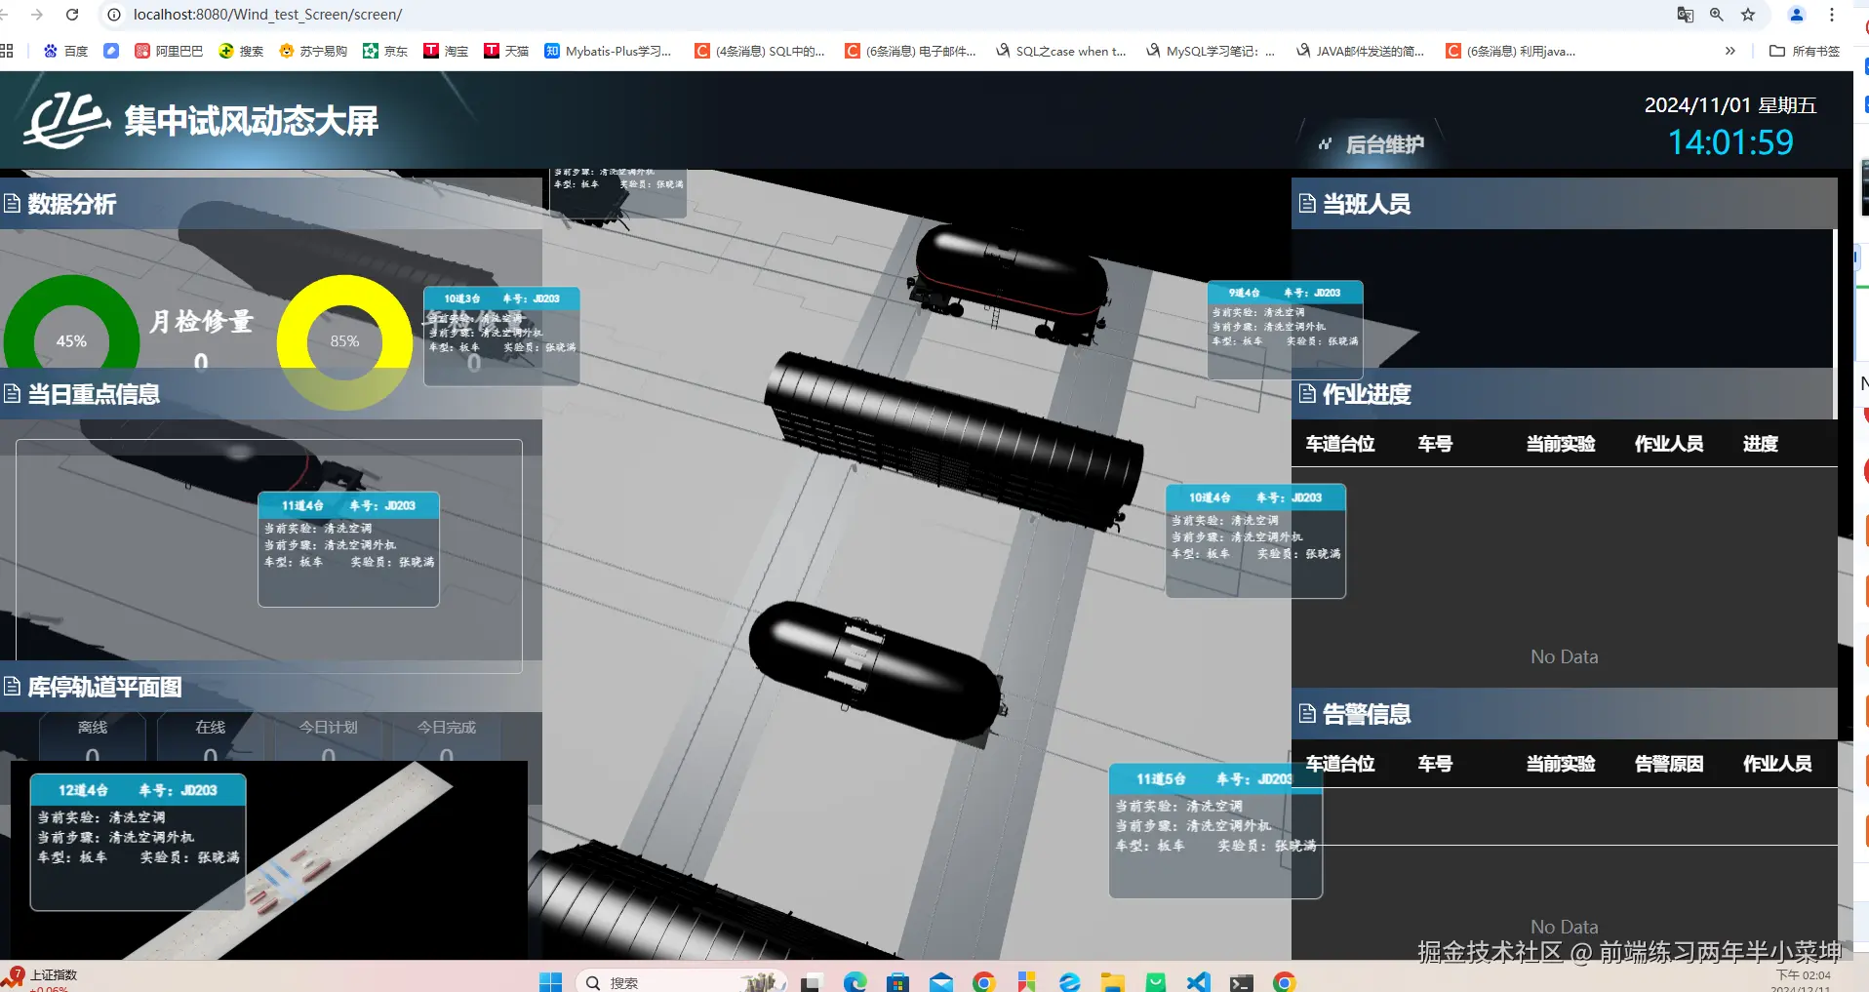Open Task View on the taskbar

click(x=811, y=982)
